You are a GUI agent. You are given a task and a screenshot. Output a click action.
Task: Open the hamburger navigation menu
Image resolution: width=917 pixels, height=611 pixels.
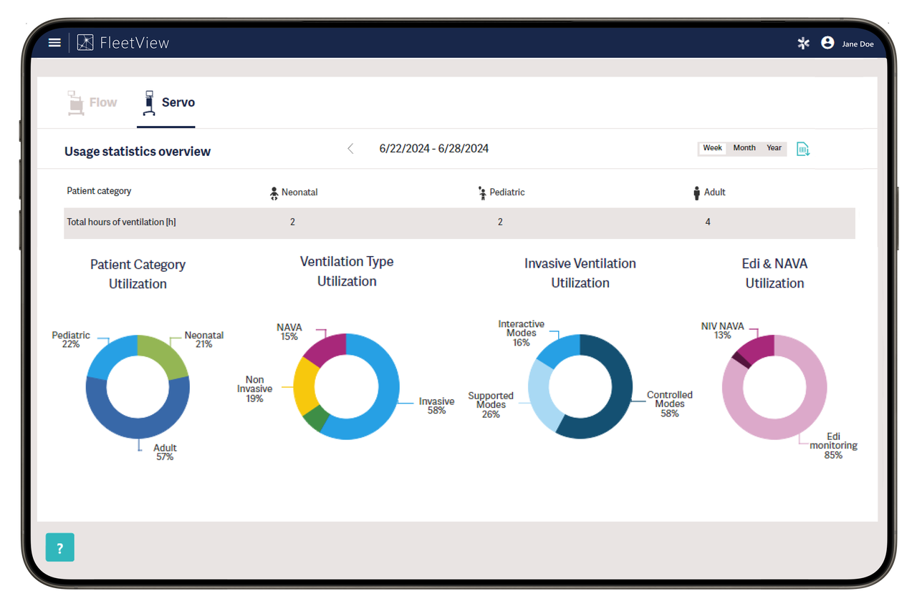click(x=54, y=42)
